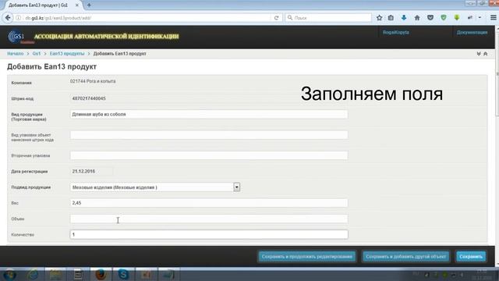Open the RogaiKopyta user link
This screenshot has height=281, width=499.
(x=396, y=33)
